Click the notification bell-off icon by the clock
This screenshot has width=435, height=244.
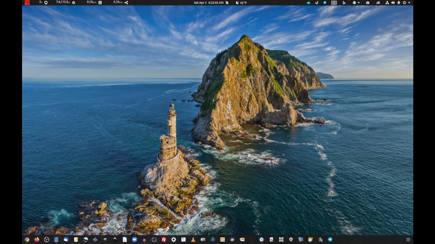coord(226,2)
